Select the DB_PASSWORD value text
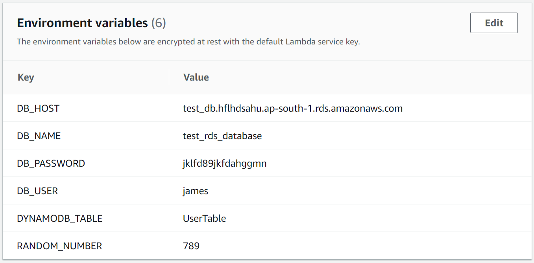Viewport: 534px width, 263px height. pyautogui.click(x=225, y=163)
